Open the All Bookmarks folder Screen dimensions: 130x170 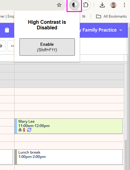point(111,16)
